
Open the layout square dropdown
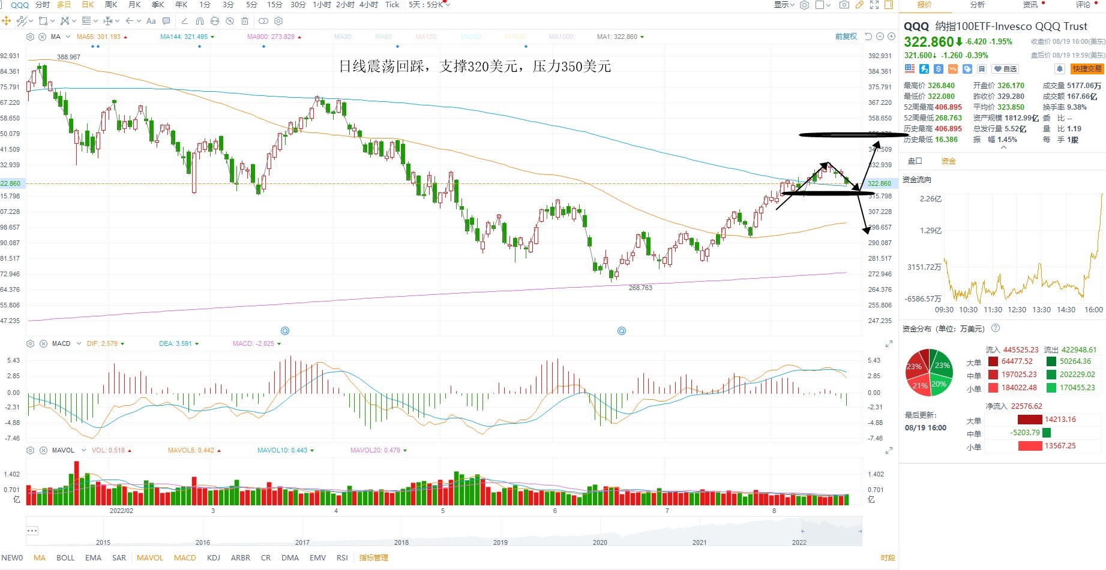click(x=823, y=5)
